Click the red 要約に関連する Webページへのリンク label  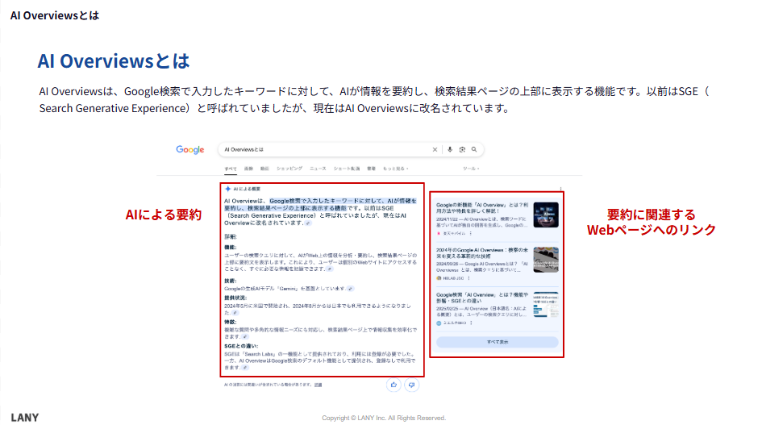tap(652, 223)
